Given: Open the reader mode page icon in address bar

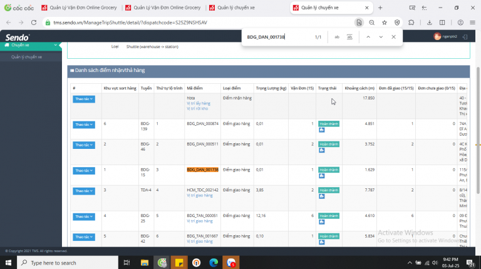Looking at the screenshot, I should (359, 23).
